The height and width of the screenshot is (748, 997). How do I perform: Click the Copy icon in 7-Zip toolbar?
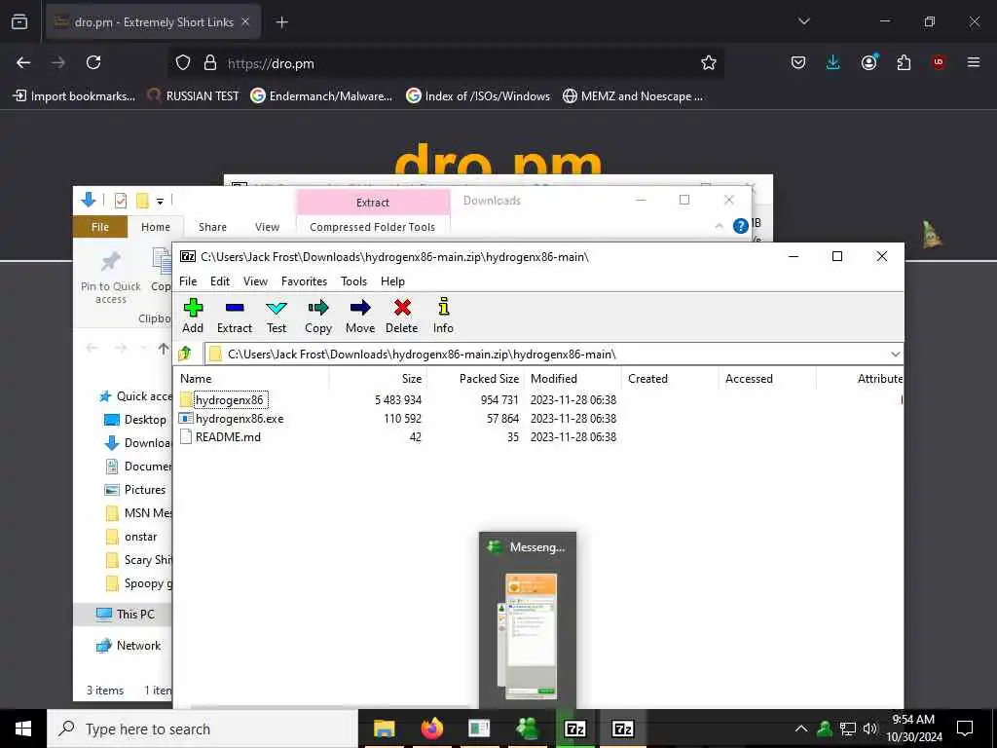[318, 308]
